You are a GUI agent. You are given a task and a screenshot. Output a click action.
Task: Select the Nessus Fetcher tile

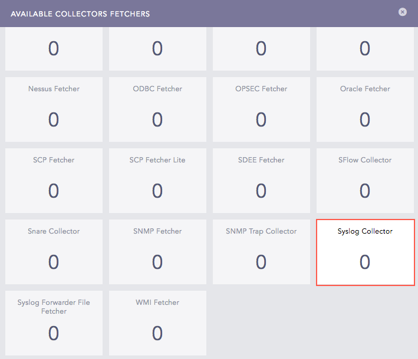(54, 109)
